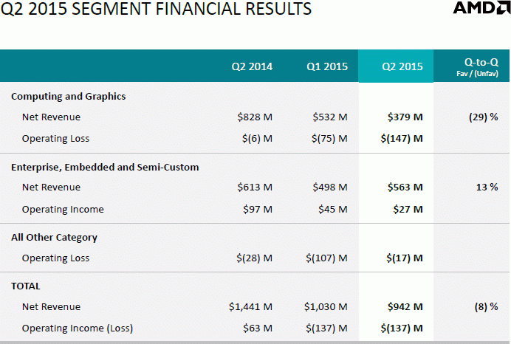Select the $379 M Q2 2015 revenue cell

(x=405, y=117)
